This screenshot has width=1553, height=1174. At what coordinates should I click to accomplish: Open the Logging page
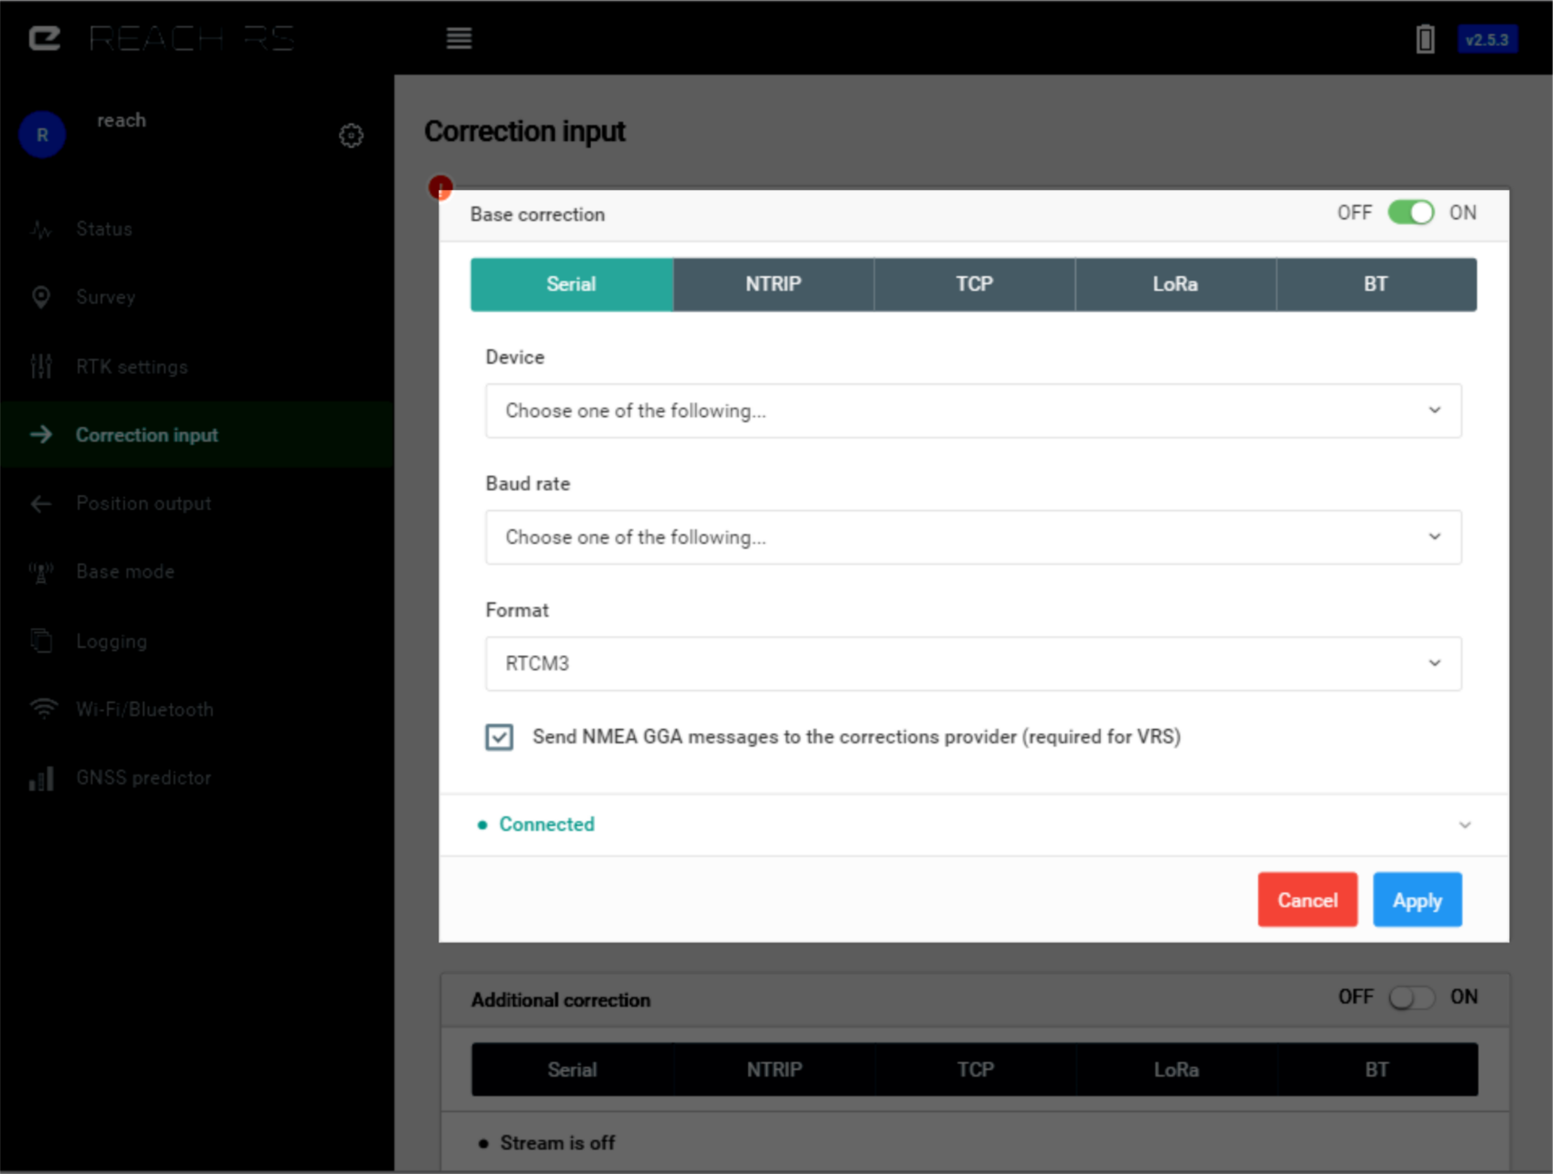point(196,640)
